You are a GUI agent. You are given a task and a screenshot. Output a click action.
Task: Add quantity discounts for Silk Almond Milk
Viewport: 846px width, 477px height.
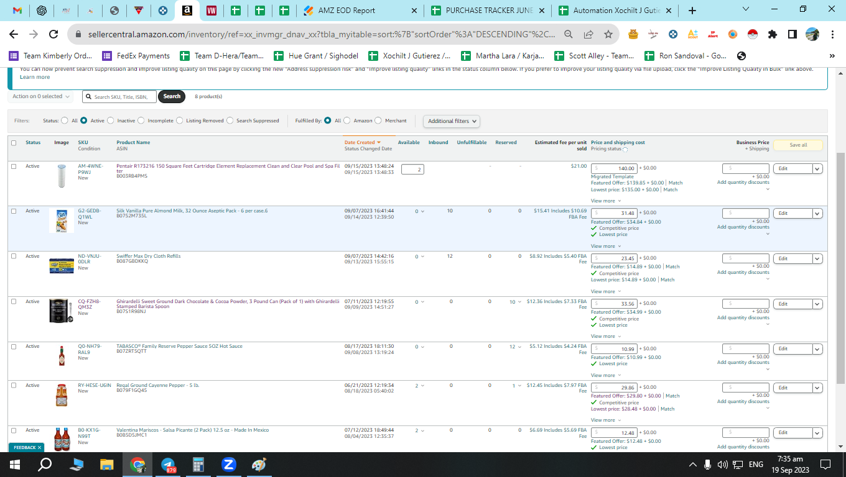tap(743, 227)
